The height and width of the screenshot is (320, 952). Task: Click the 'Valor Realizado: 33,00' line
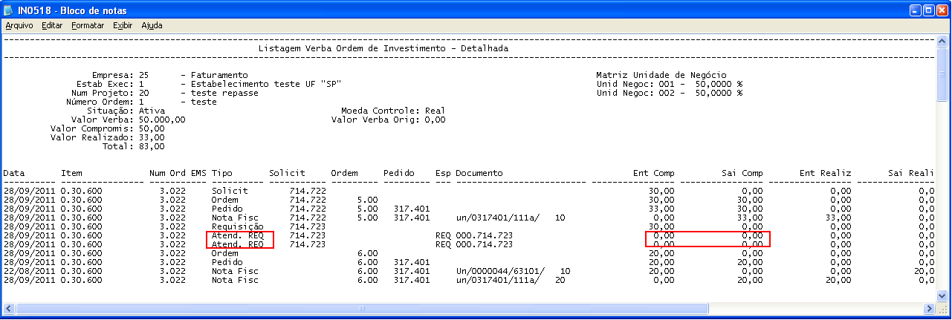click(108, 137)
